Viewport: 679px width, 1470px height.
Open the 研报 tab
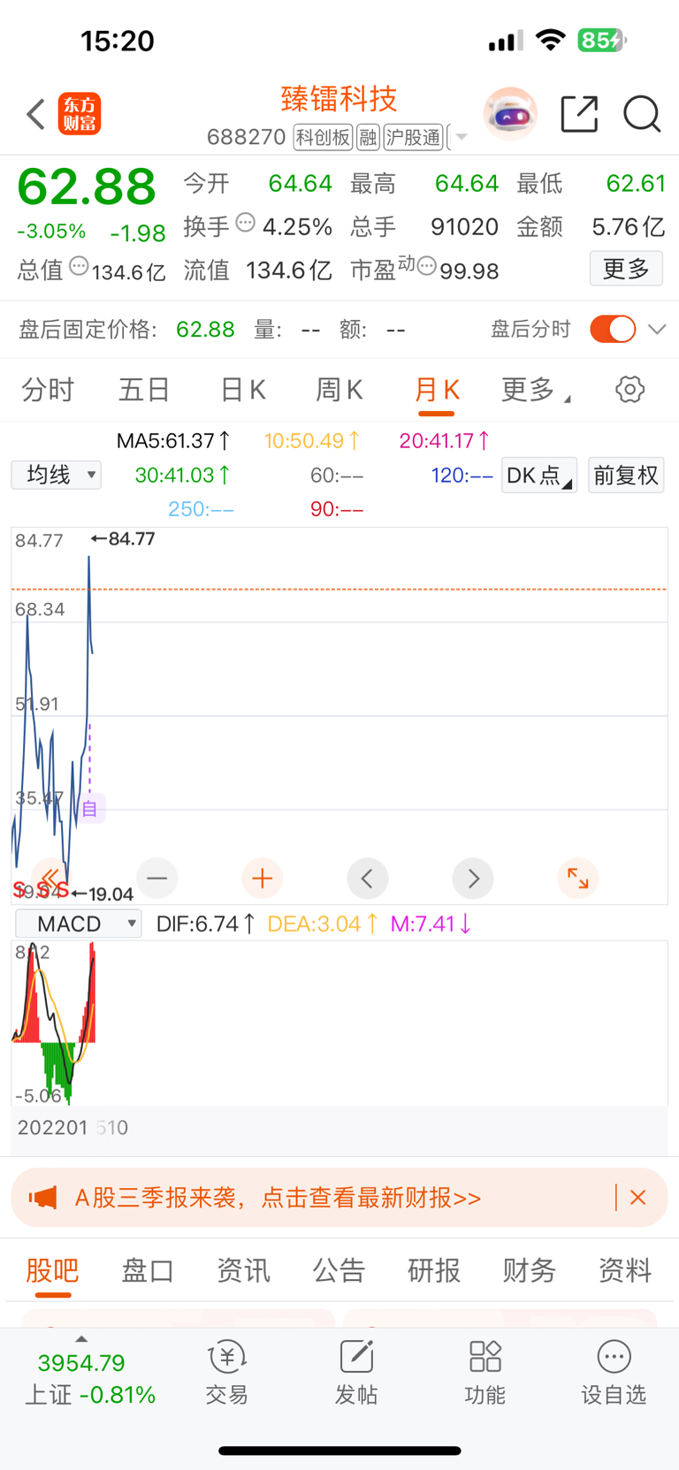434,1270
